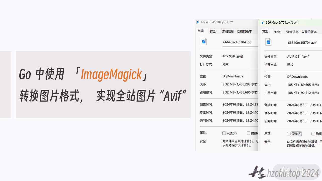
Task: Click the 创建时间 date value in the JPG window
Action: tap(240, 105)
